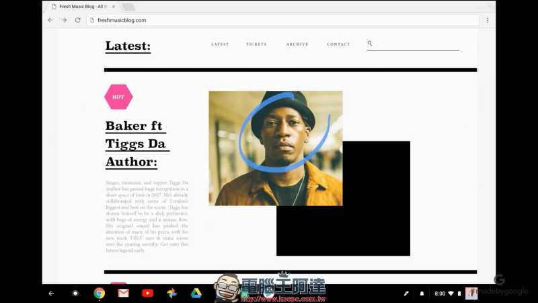Viewport: 538px width, 303px height.
Task: Click the freshmusicblog.com address bar
Action: [282, 20]
